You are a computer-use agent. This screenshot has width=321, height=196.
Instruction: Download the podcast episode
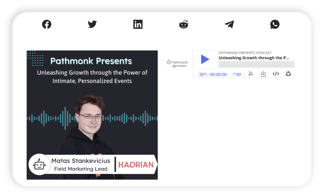pos(263,74)
